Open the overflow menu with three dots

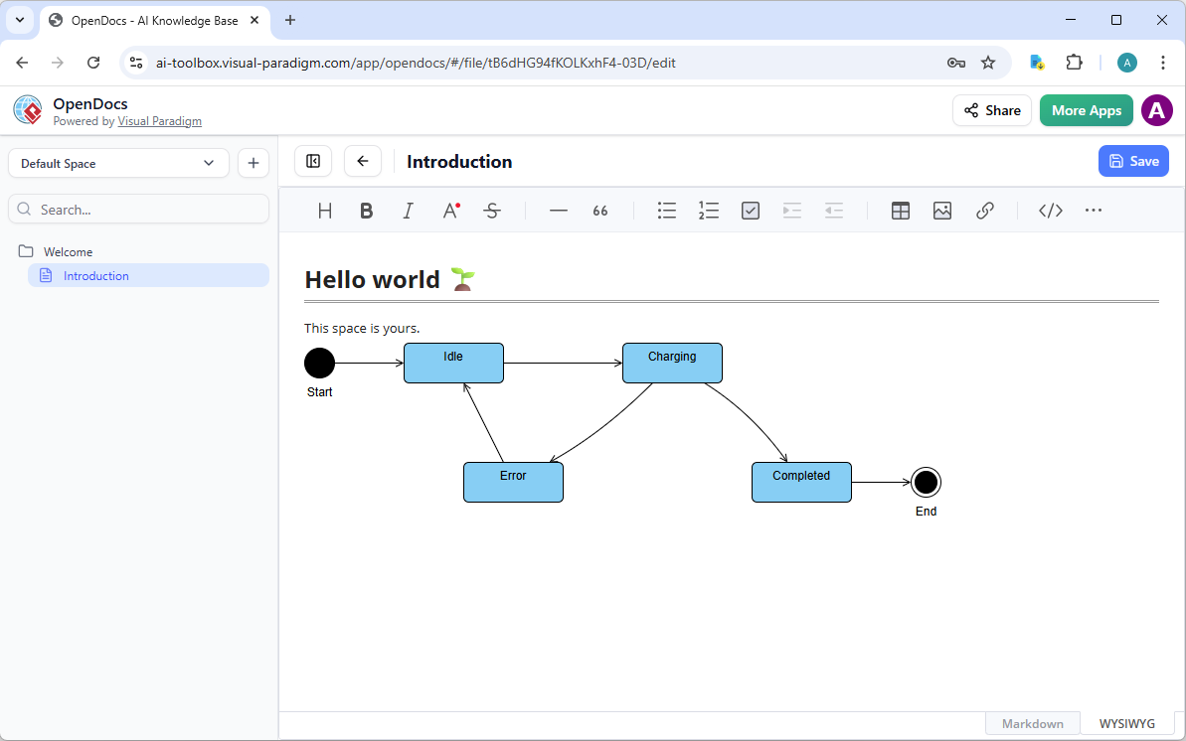coord(1093,210)
